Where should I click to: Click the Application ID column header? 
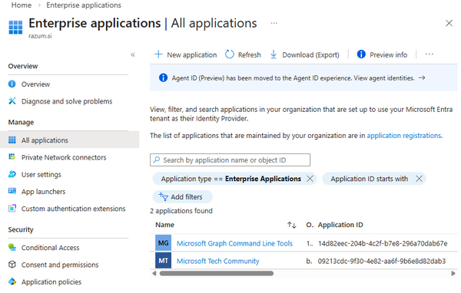coord(340,225)
